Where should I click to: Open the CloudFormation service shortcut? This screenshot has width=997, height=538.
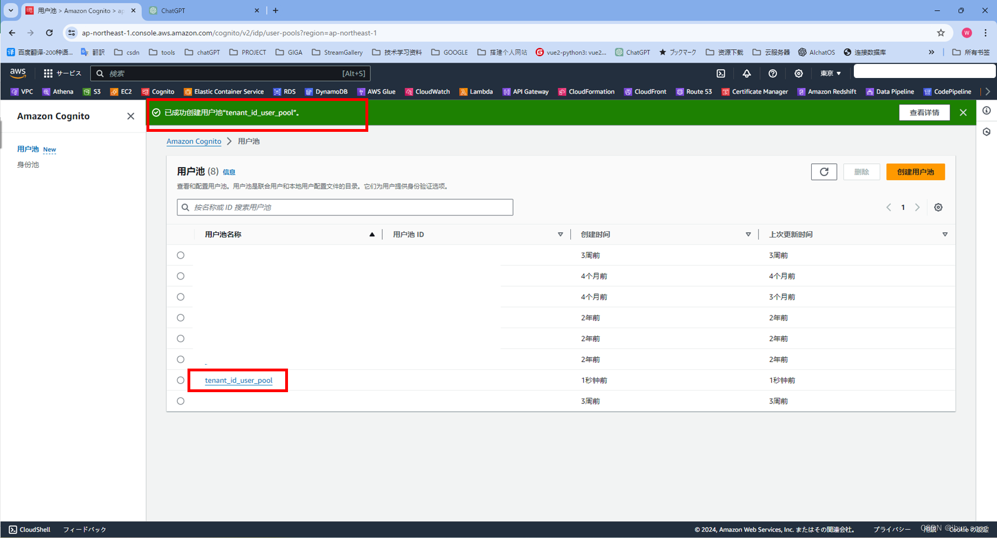coord(586,91)
